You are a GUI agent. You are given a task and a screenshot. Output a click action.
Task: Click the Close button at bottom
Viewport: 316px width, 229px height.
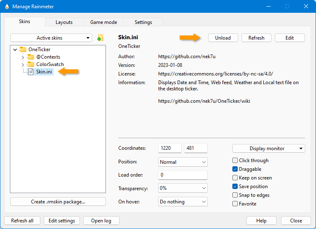point(296,221)
